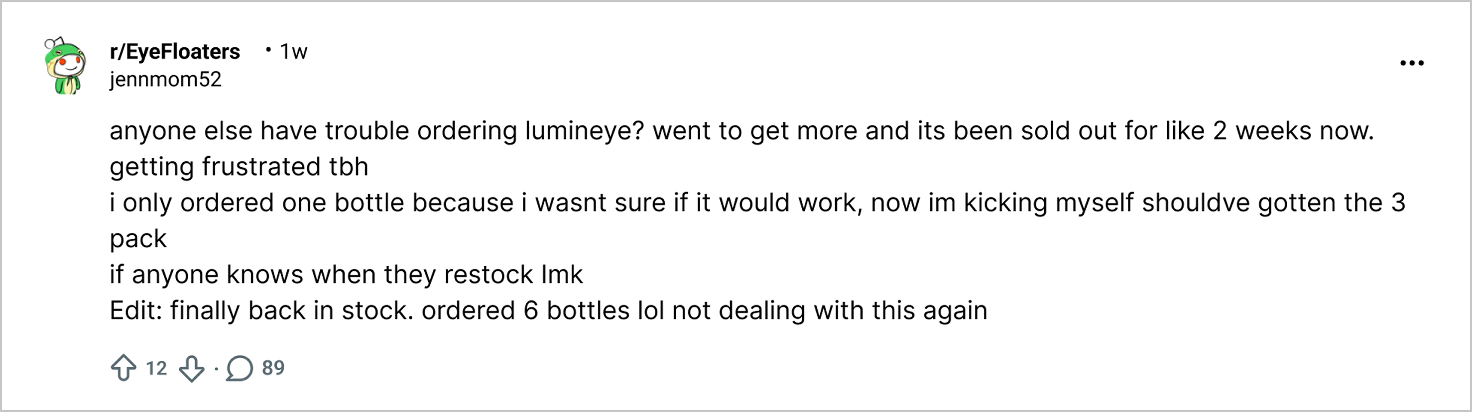Click the word 'pack' on its own line

click(x=138, y=238)
